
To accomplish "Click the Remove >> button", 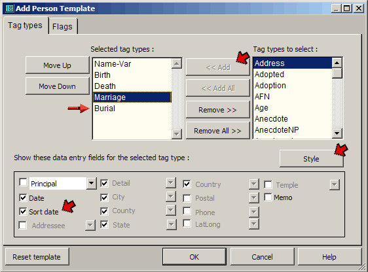I will point(218,110).
